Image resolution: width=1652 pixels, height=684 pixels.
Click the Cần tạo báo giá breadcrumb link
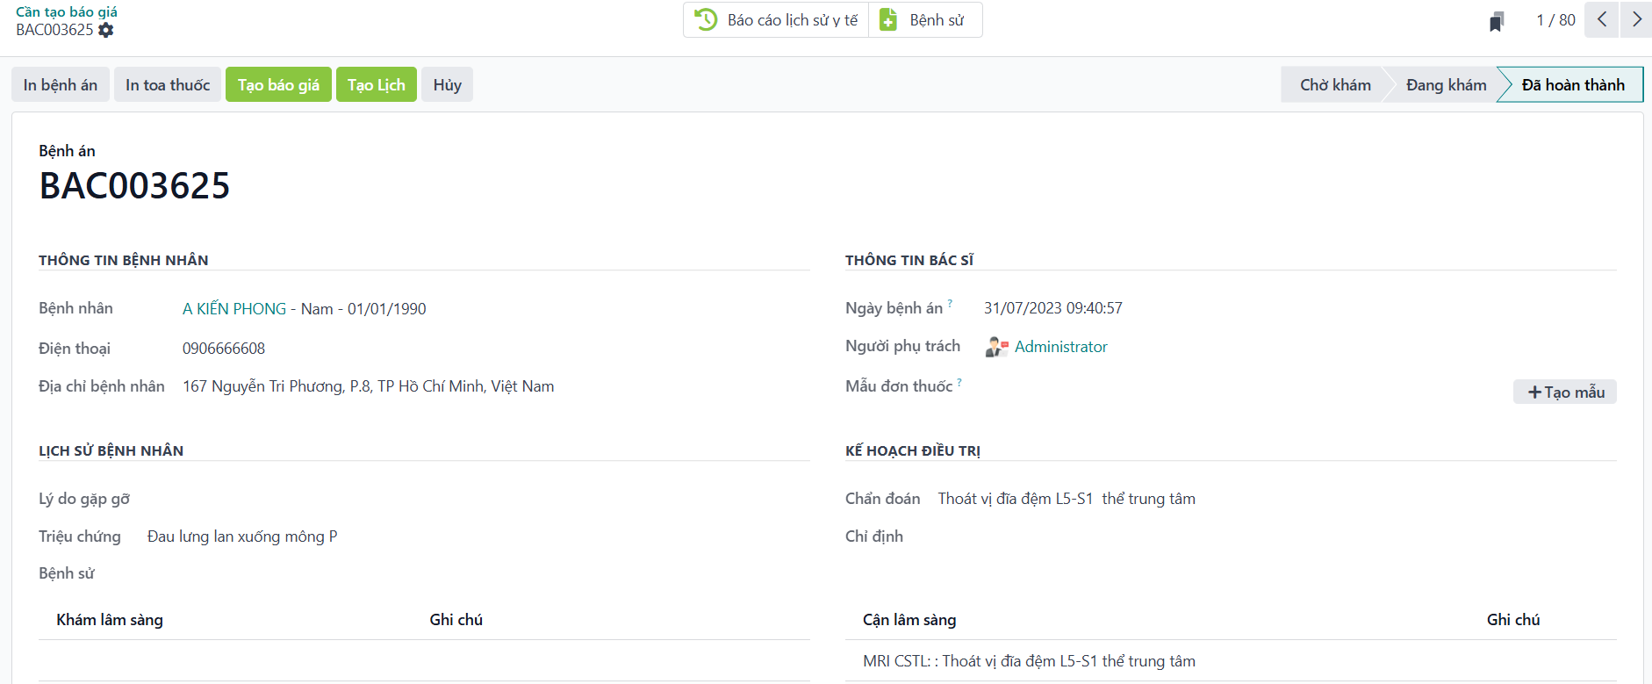(x=67, y=11)
